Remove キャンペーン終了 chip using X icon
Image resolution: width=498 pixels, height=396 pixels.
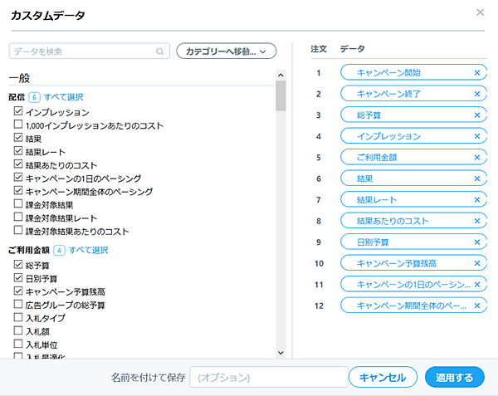point(476,94)
